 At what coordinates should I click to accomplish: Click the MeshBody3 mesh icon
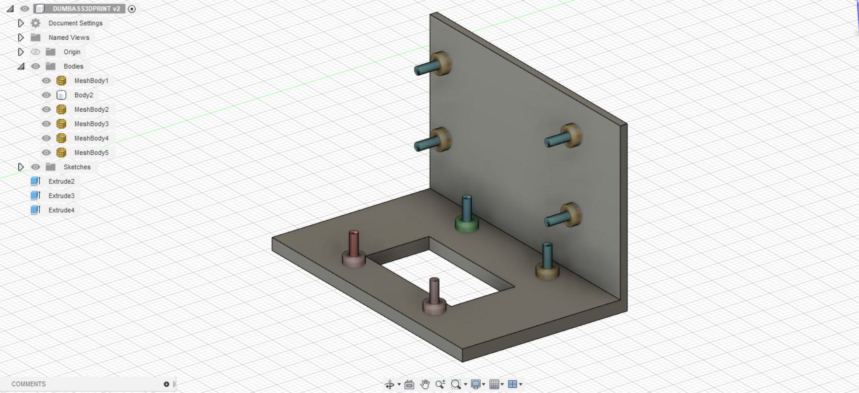pyautogui.click(x=61, y=124)
